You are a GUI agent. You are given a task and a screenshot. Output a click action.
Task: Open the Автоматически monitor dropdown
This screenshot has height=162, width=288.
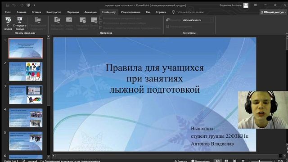tap(211, 20)
